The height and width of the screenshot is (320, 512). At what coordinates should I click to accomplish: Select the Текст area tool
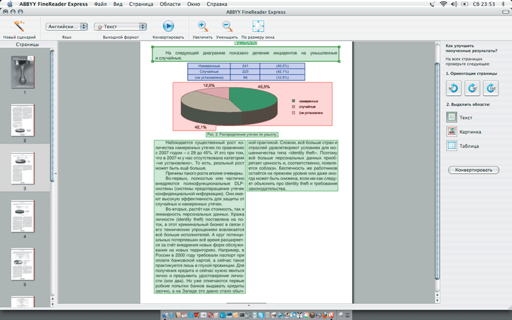453,117
